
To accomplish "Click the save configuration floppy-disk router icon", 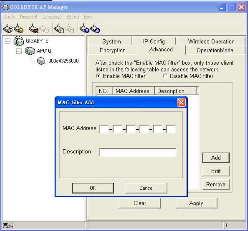I will pyautogui.click(x=34, y=28).
